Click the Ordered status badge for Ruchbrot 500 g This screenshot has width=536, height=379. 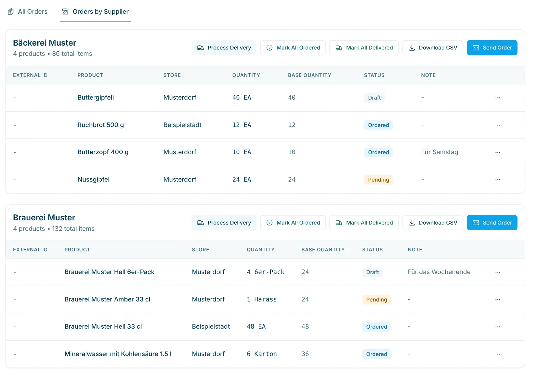(x=378, y=125)
